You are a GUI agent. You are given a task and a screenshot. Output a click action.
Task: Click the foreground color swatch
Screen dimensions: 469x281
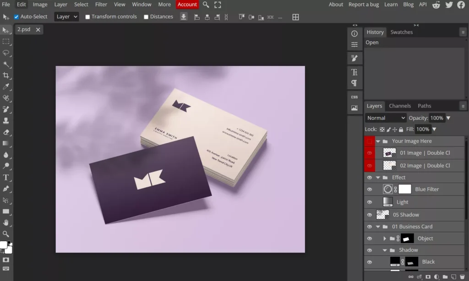tap(3, 245)
